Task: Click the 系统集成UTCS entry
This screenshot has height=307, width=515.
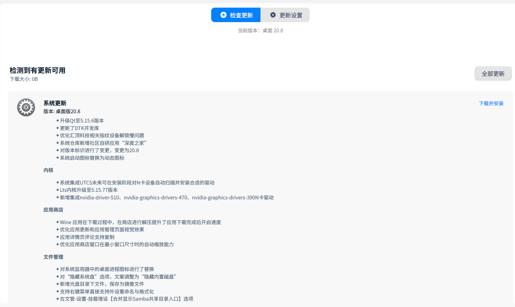Action: [137, 183]
